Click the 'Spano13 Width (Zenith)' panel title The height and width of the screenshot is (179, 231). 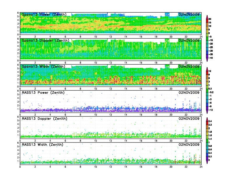(x=43, y=67)
